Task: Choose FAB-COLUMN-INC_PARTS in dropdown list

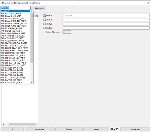Action: tap(13, 41)
